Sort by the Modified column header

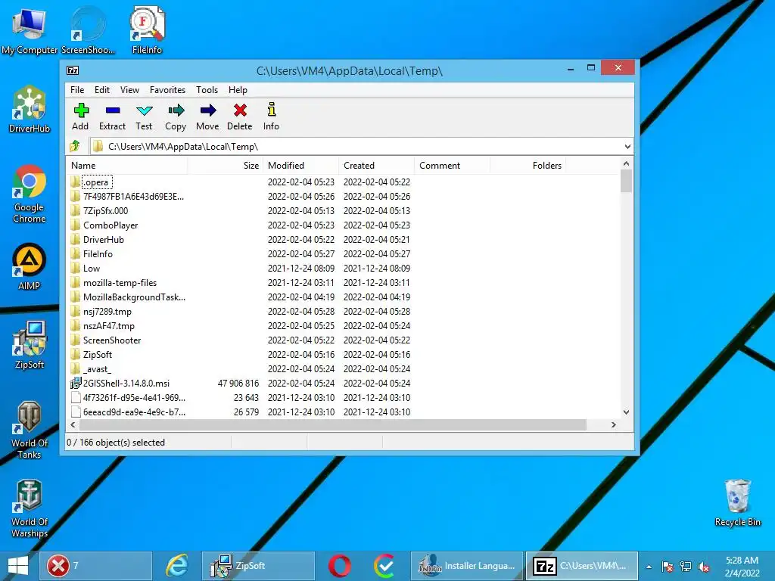(x=300, y=166)
